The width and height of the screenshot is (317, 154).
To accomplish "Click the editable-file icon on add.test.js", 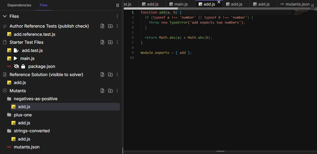I will [x=16, y=50].
